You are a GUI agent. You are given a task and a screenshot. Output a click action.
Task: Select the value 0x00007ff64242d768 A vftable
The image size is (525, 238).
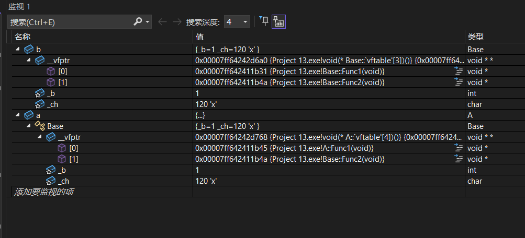[x=329, y=137]
